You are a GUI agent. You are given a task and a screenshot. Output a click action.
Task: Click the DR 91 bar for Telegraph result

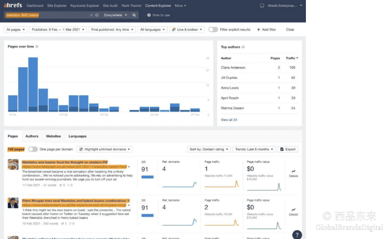(x=147, y=177)
